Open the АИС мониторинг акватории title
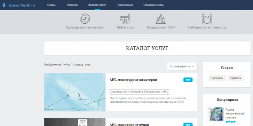Image resolution: width=253 pixels, height=126 pixels. pos(133,80)
